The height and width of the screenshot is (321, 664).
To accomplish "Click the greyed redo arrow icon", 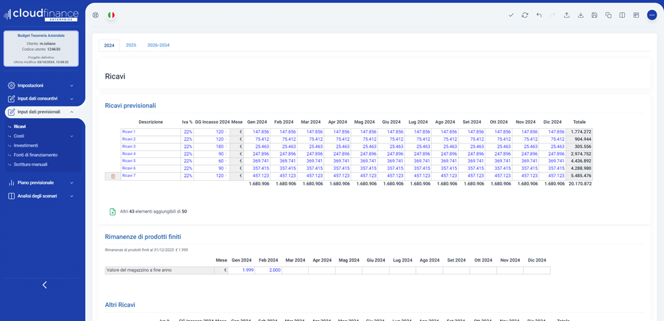I will pyautogui.click(x=552, y=15).
